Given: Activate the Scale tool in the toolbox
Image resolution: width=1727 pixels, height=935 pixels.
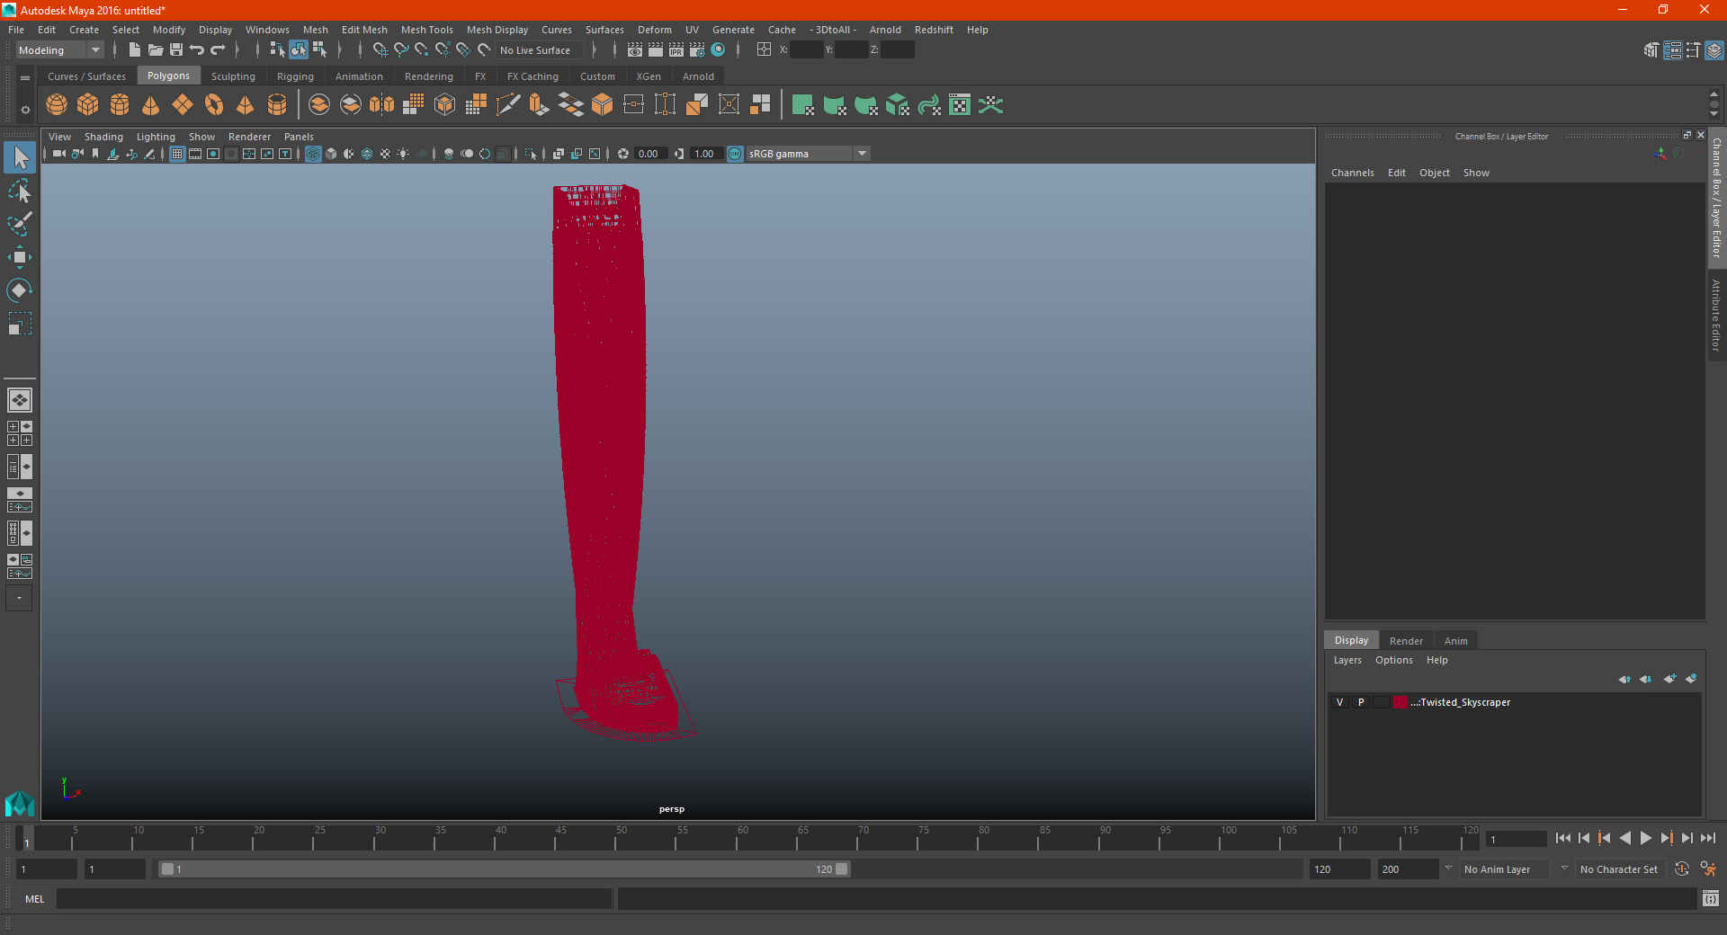Looking at the screenshot, I should point(20,323).
